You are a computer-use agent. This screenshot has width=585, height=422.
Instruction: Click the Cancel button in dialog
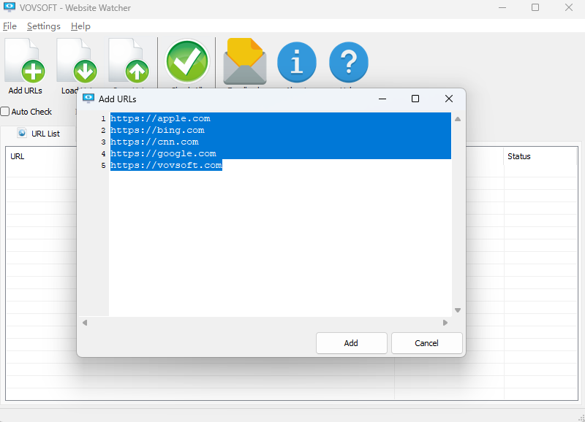click(426, 343)
